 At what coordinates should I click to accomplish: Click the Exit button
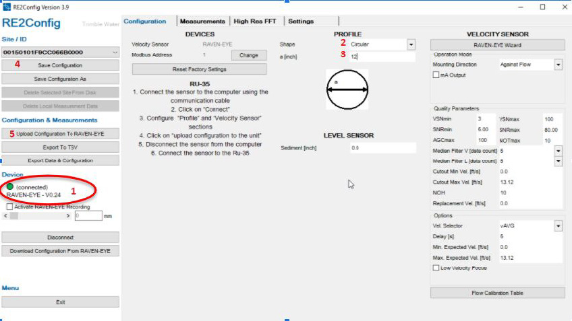60,302
